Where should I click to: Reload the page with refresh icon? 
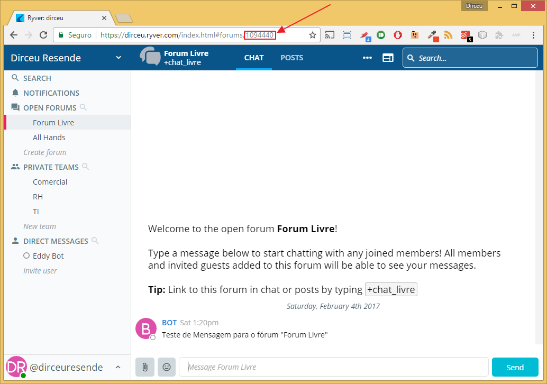click(x=43, y=35)
